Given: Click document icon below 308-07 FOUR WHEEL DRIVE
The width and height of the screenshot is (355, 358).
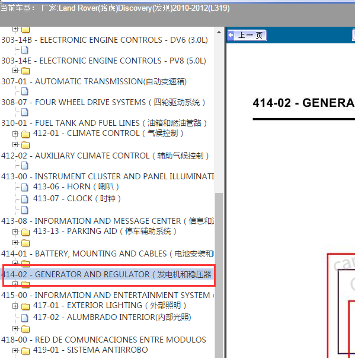Looking at the screenshot, I should point(25,112).
